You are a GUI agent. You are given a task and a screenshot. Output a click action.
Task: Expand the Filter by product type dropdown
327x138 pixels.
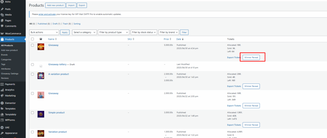113,32
